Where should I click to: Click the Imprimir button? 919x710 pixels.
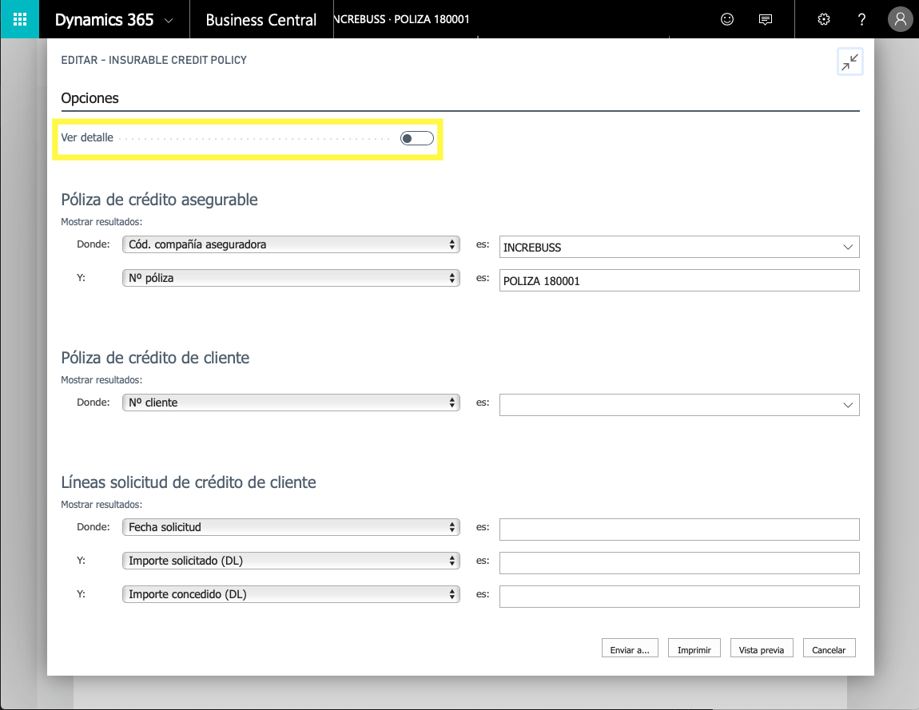[694, 649]
